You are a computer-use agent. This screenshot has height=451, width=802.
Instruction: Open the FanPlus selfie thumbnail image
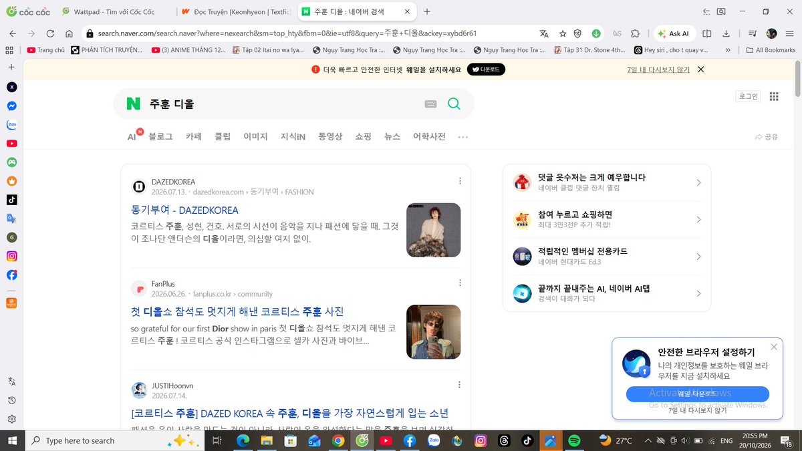[433, 331]
